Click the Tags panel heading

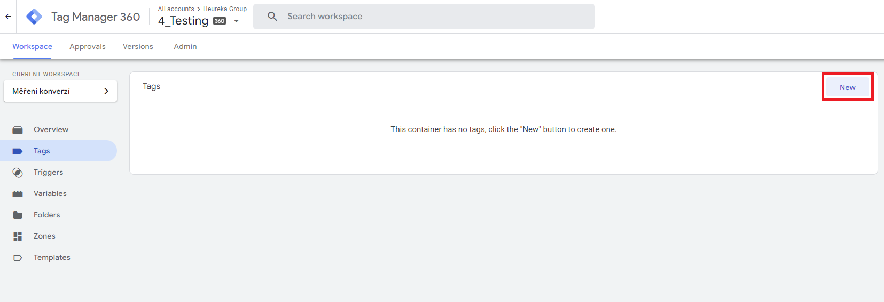(152, 86)
